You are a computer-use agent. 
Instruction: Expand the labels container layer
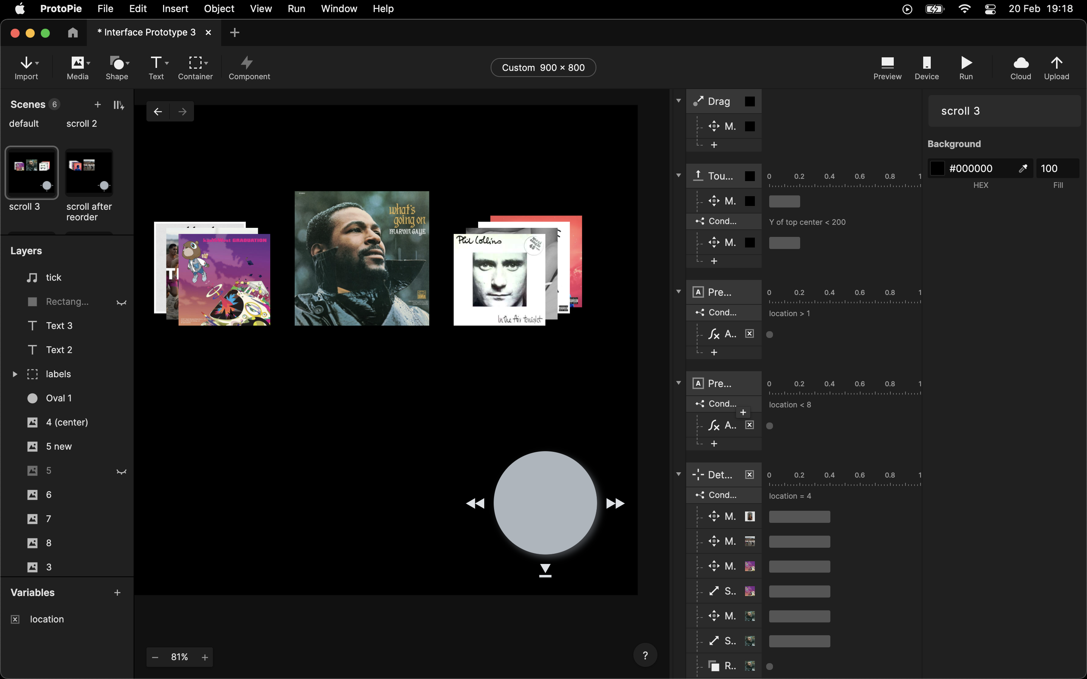point(15,374)
